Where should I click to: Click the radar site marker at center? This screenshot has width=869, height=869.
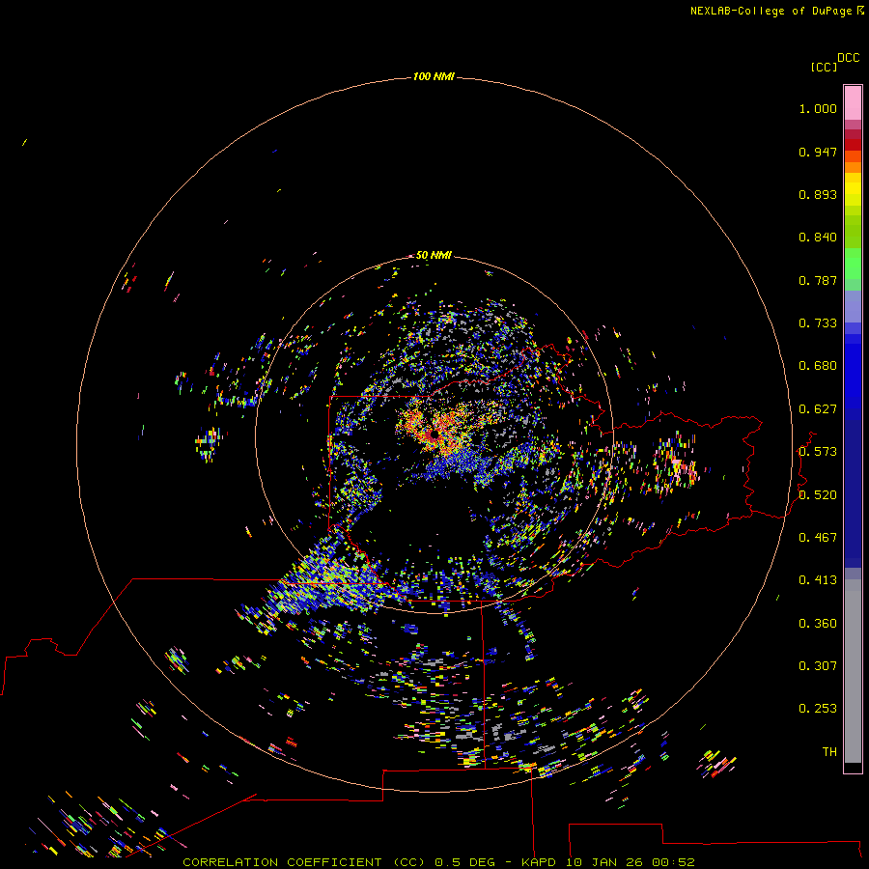(435, 434)
